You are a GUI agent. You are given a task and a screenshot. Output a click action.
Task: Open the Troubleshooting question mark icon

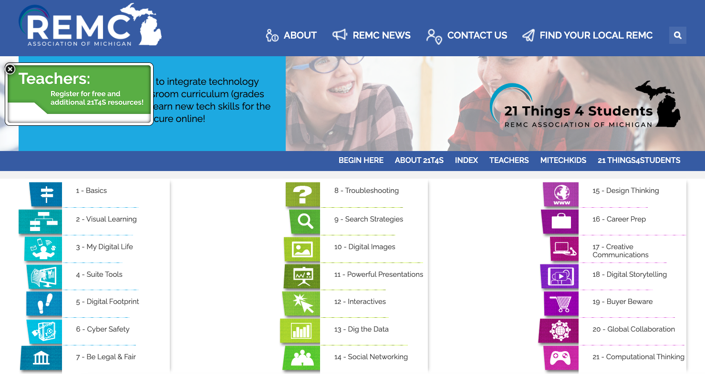point(302,194)
